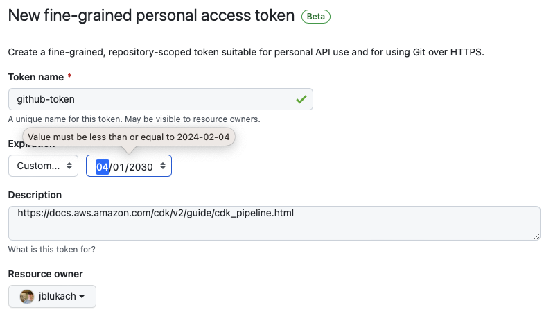Focus the Token name input github-token
The image size is (553, 321).
pos(152,99)
